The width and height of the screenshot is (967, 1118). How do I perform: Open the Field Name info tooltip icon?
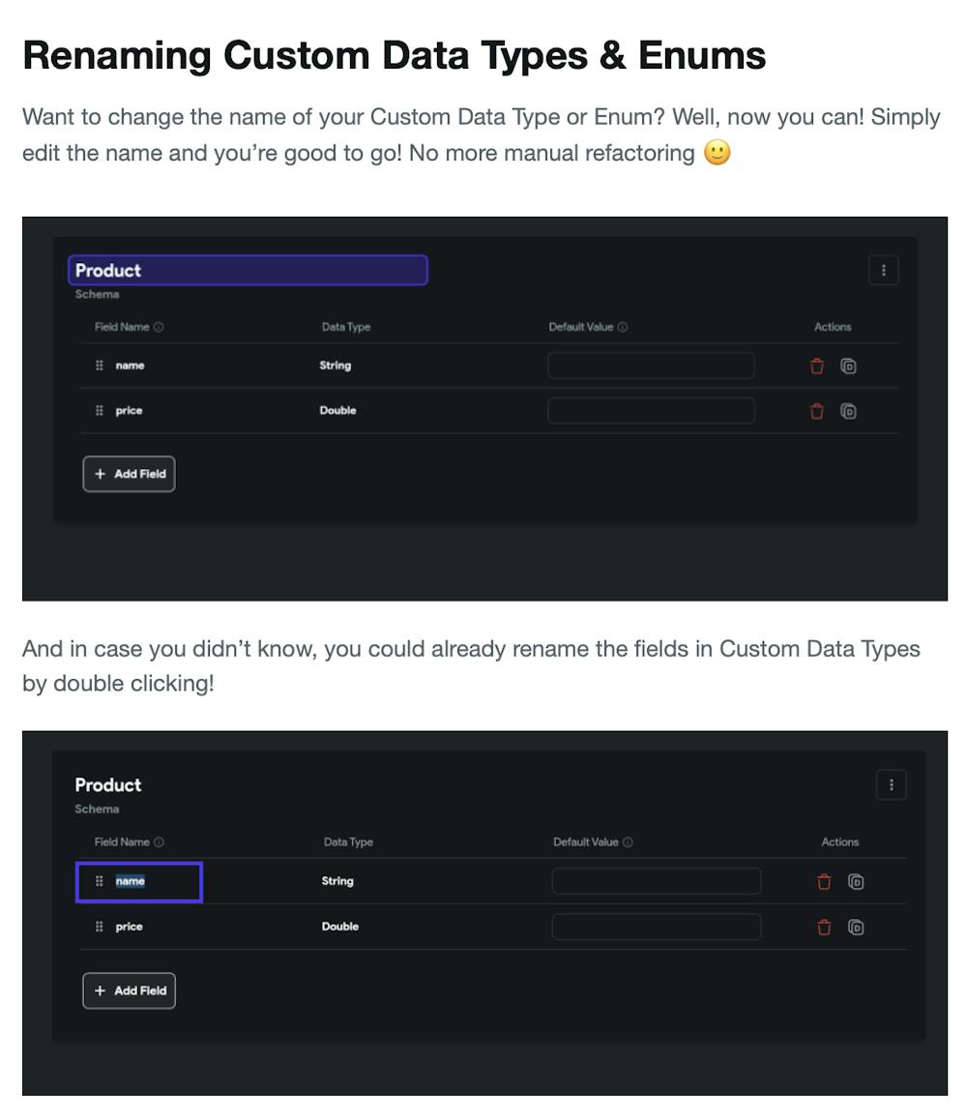coord(159,327)
